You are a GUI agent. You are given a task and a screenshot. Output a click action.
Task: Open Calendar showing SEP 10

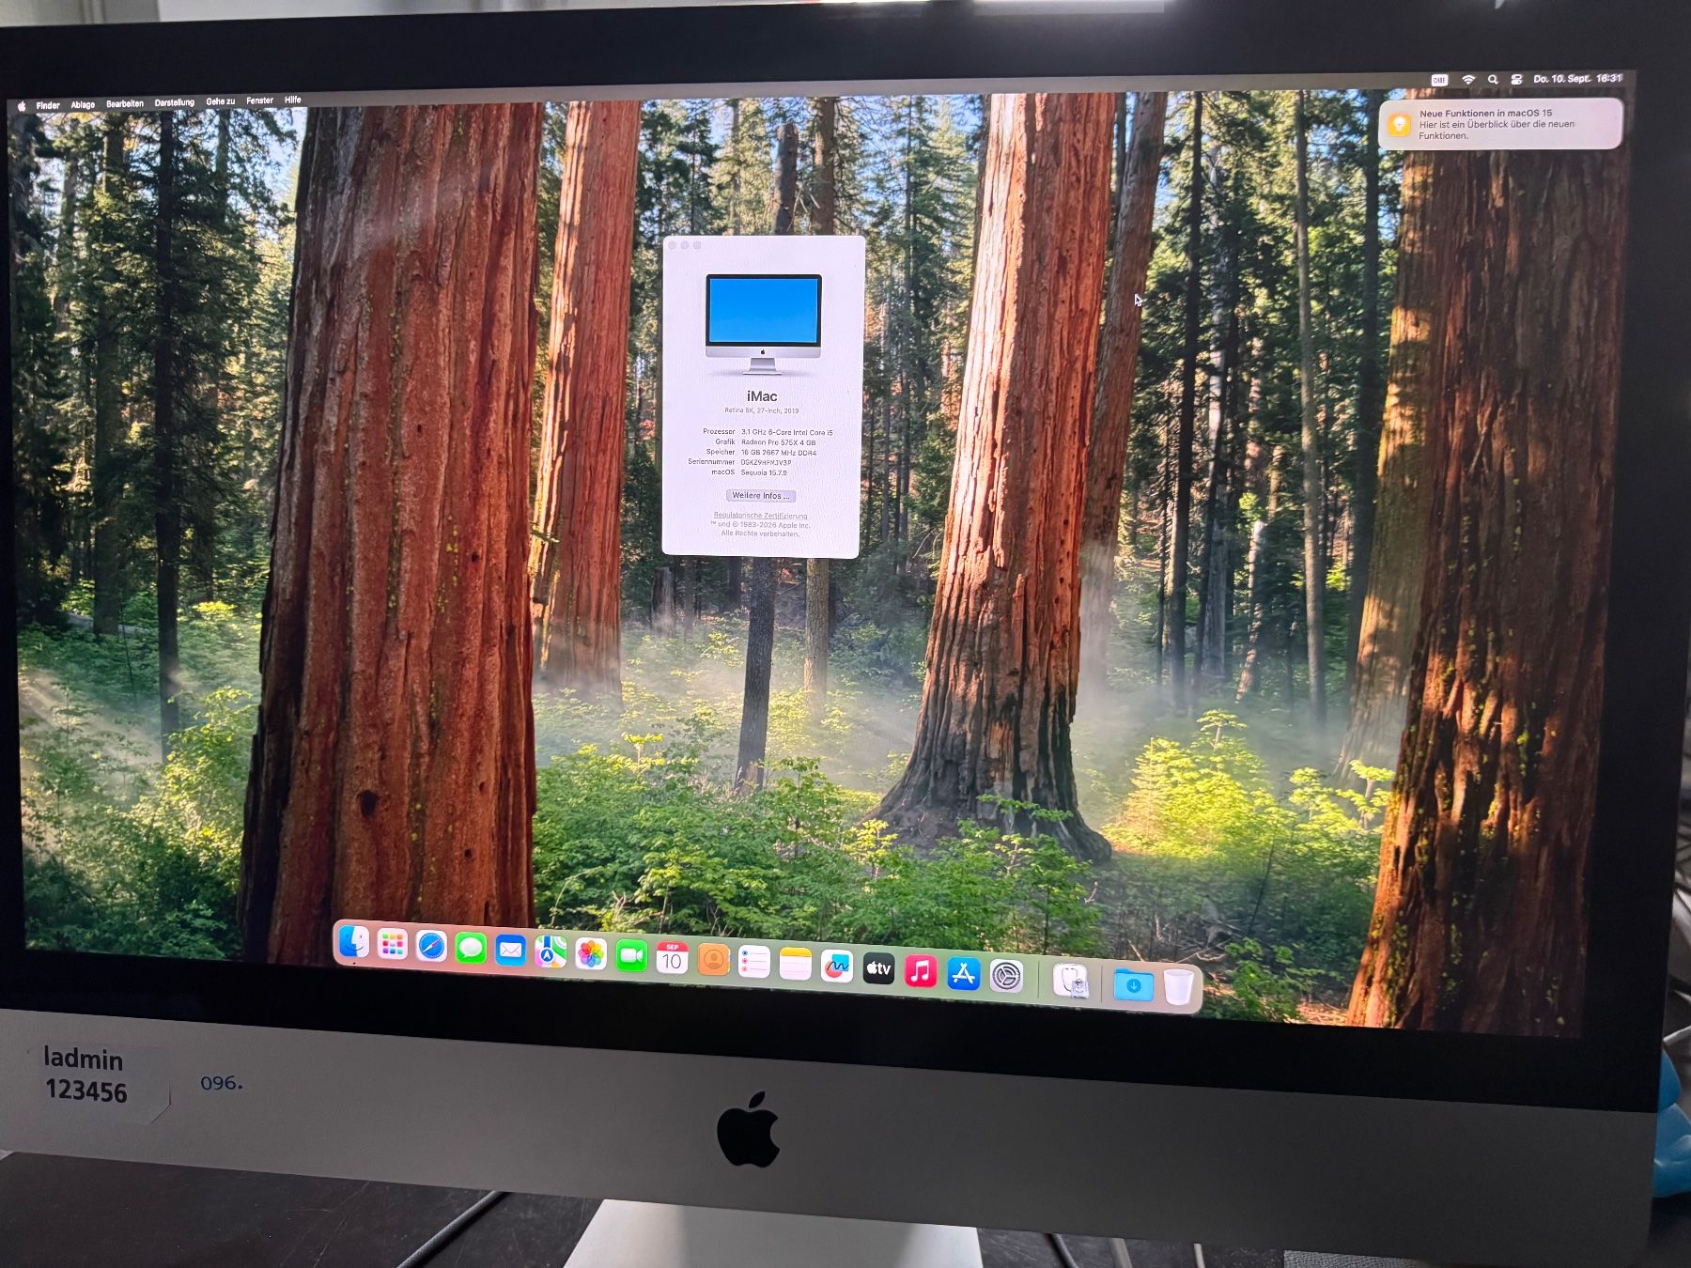tap(672, 959)
